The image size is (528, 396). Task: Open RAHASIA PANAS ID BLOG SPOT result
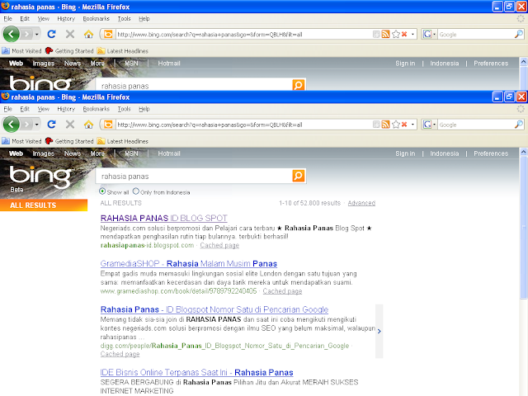(164, 218)
